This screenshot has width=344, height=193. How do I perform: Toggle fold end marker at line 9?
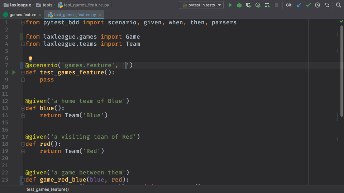pyautogui.click(x=23, y=80)
